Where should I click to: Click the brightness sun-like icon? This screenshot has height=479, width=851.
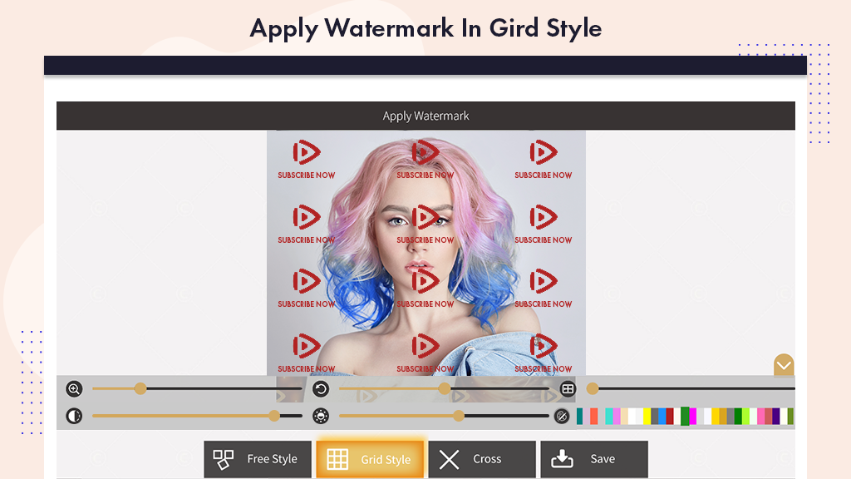click(321, 416)
